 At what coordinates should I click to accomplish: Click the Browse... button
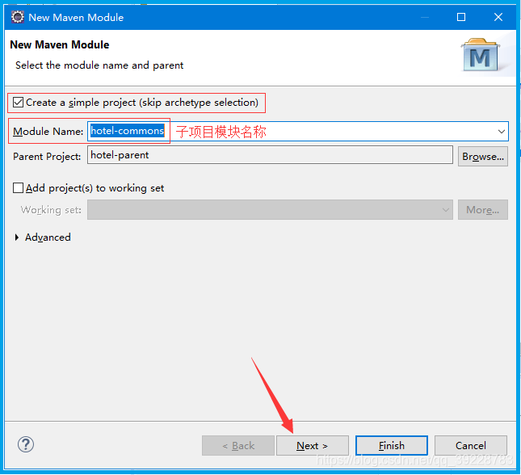(483, 156)
